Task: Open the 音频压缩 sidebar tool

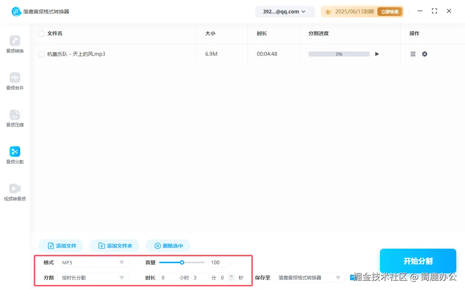Action: tap(15, 119)
